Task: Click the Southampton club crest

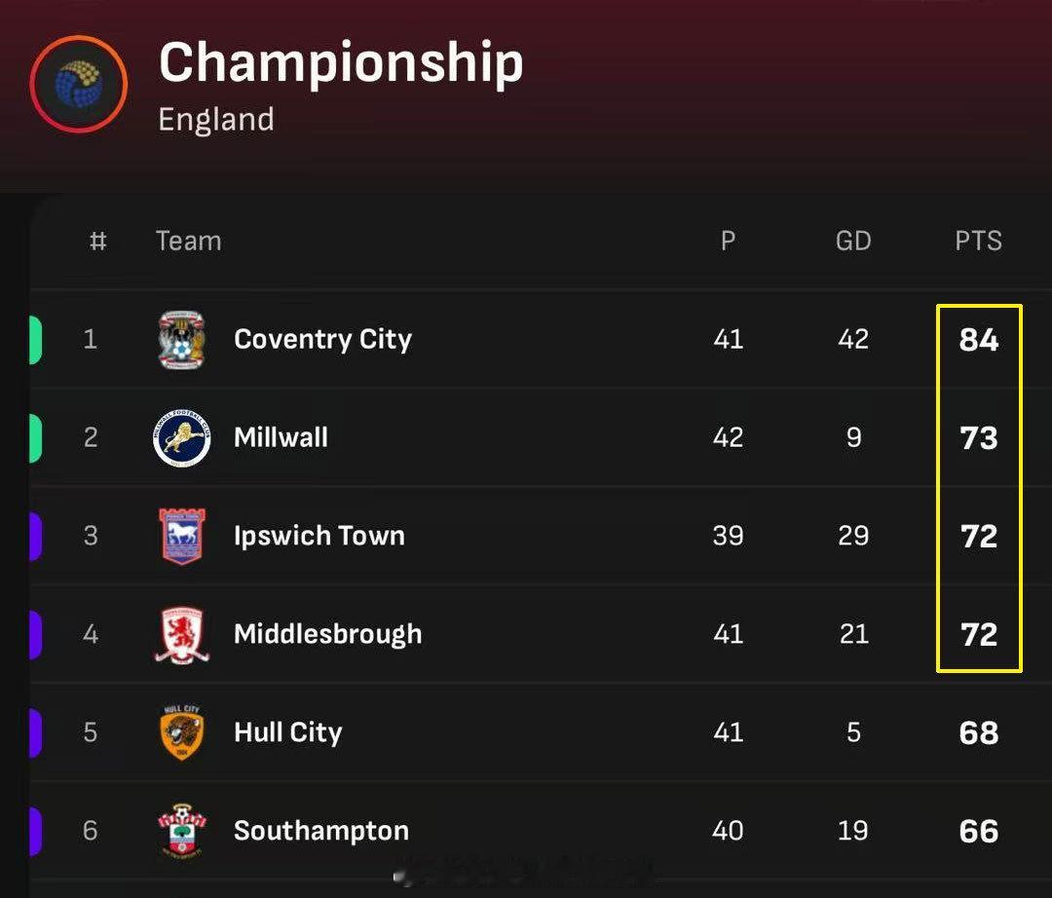Action: 182,832
